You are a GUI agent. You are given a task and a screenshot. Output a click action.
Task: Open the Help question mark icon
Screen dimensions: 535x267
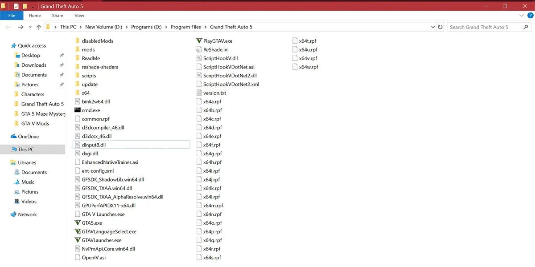coord(530,16)
